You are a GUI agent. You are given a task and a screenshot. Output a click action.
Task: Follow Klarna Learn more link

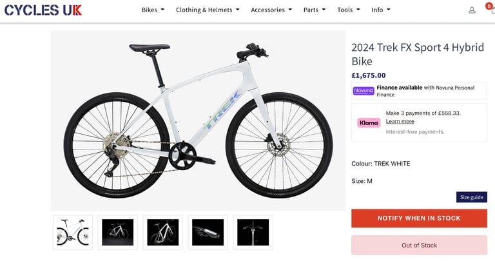(x=400, y=122)
